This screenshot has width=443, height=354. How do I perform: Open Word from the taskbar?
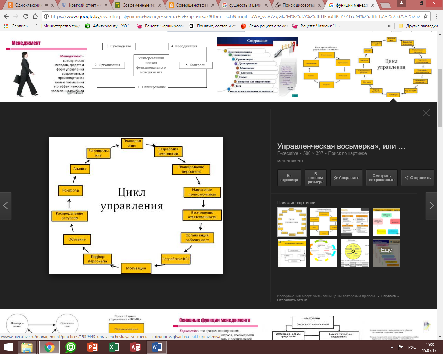pos(156,347)
